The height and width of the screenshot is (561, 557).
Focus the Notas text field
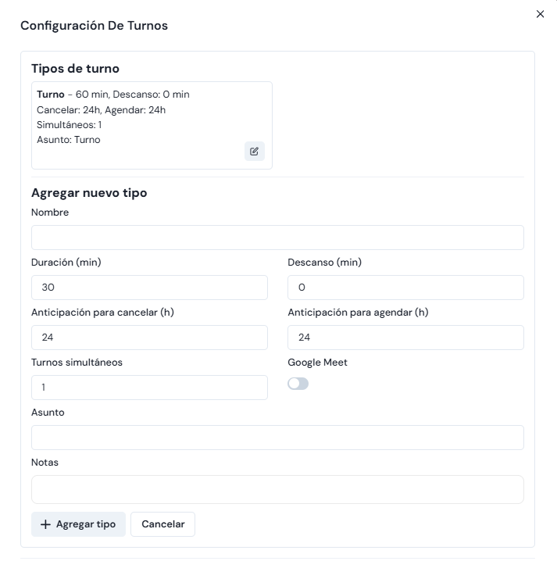coord(277,489)
